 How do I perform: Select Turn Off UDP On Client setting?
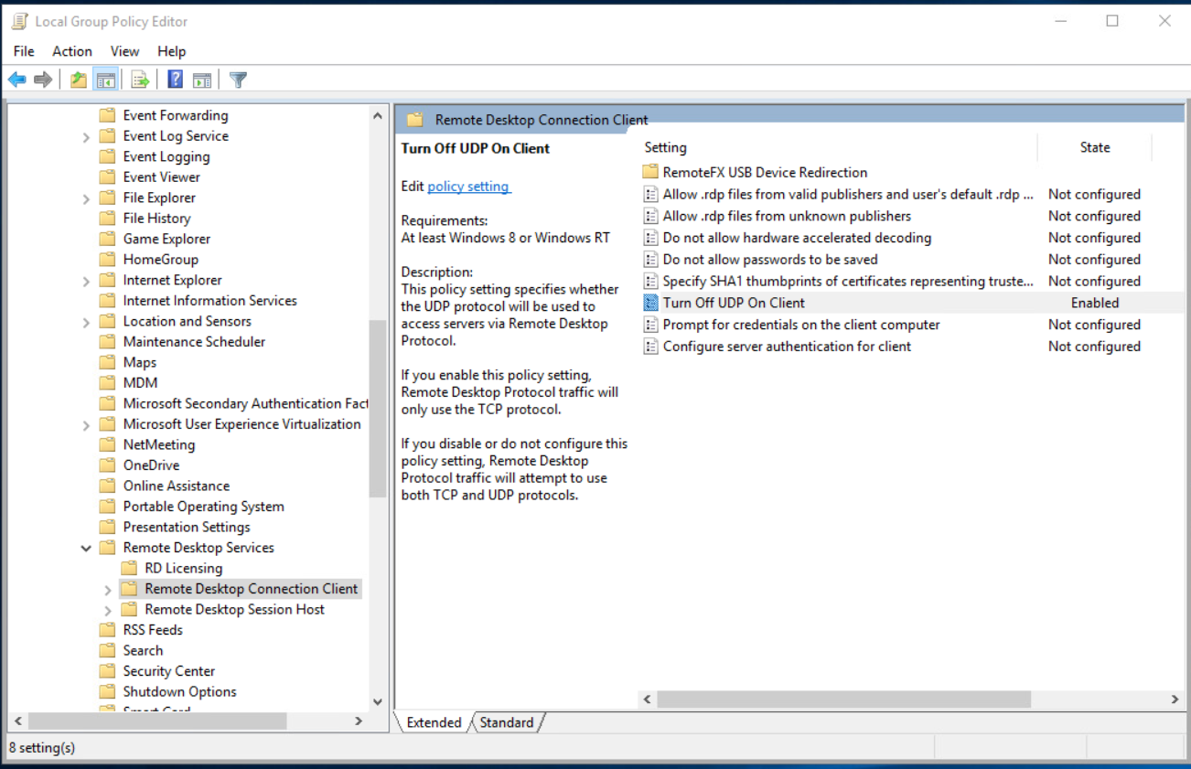(x=734, y=303)
